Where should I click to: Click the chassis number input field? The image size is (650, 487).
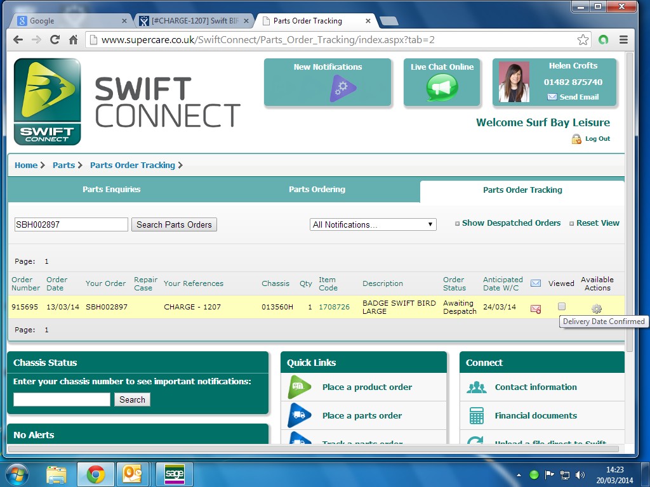[62, 399]
